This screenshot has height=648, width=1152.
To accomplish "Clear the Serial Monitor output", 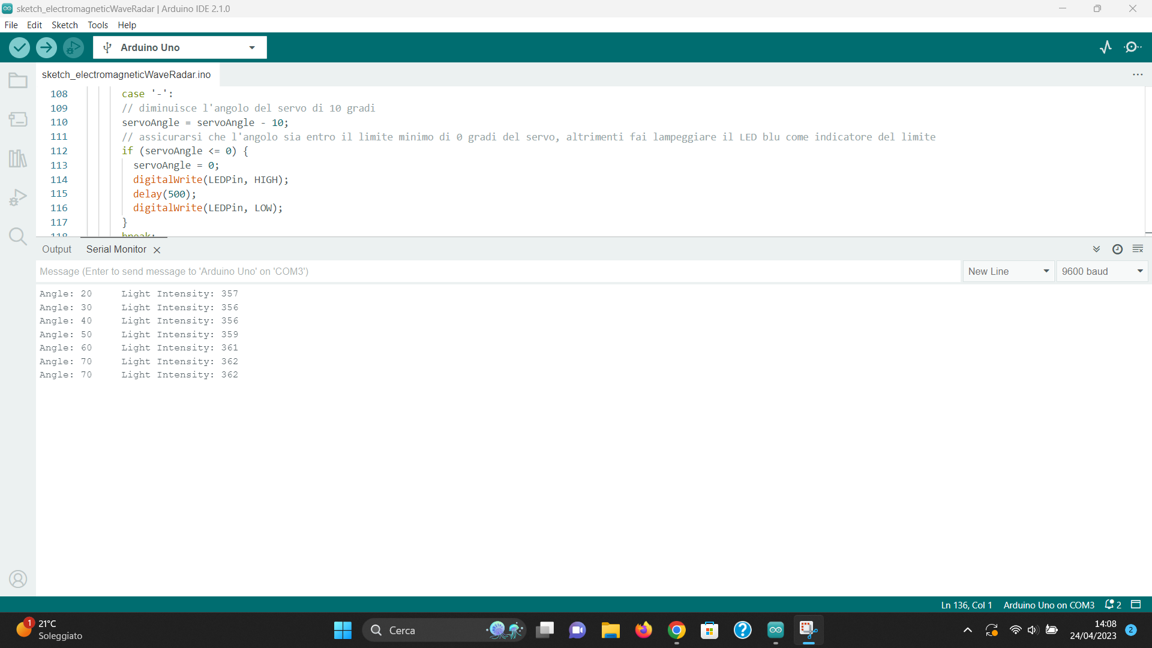I will point(1138,249).
